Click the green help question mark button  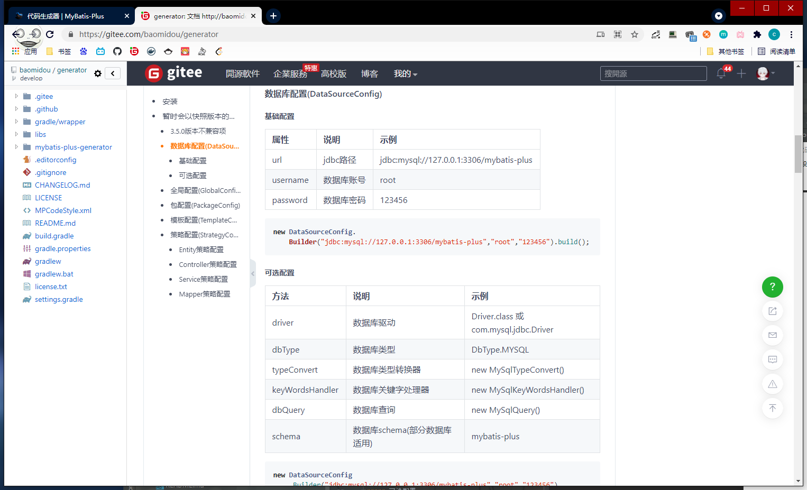[772, 286]
